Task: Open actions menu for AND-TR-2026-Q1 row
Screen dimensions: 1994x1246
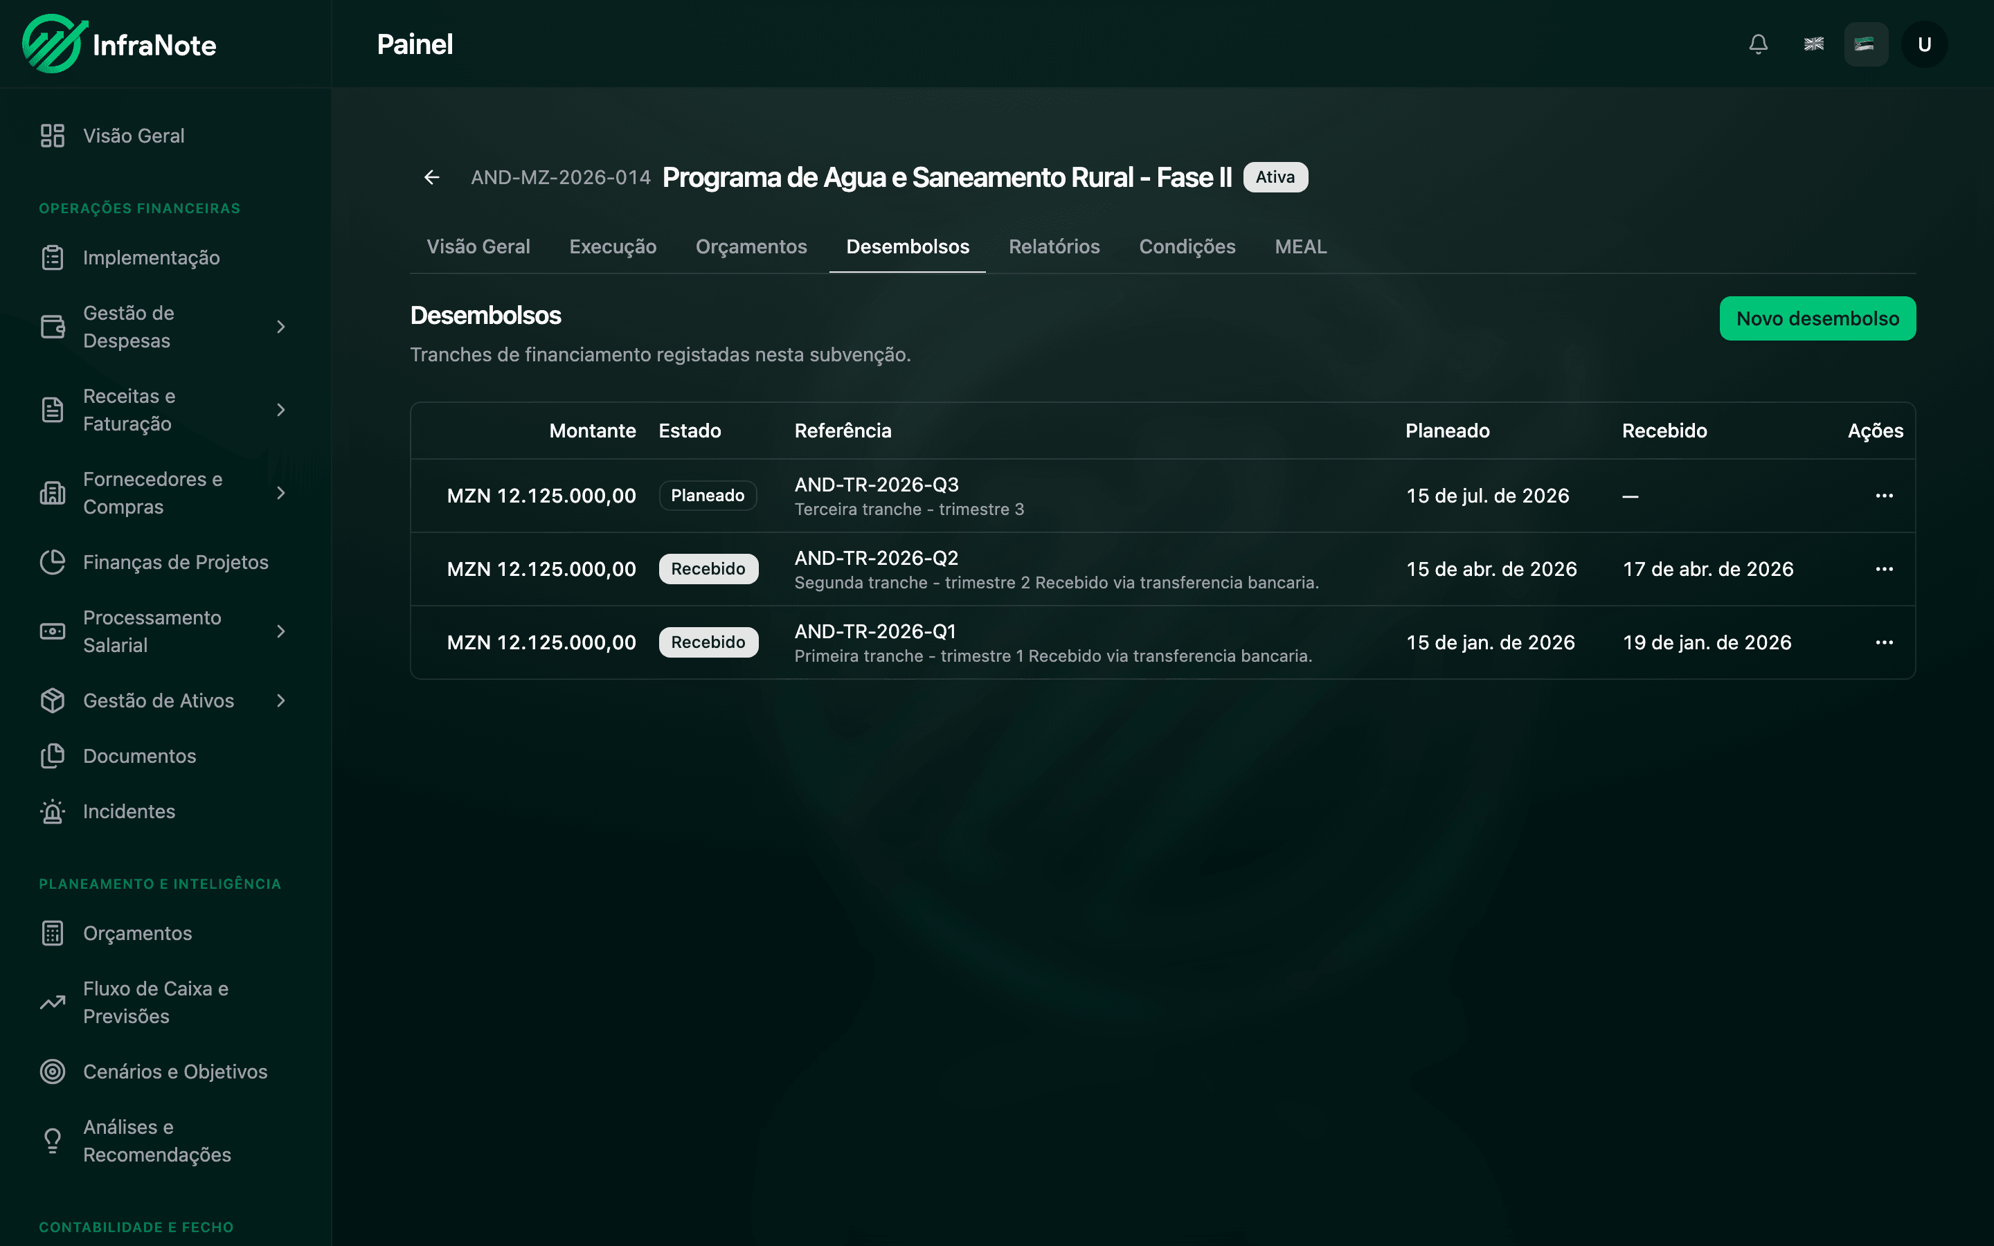Action: [x=1884, y=642]
